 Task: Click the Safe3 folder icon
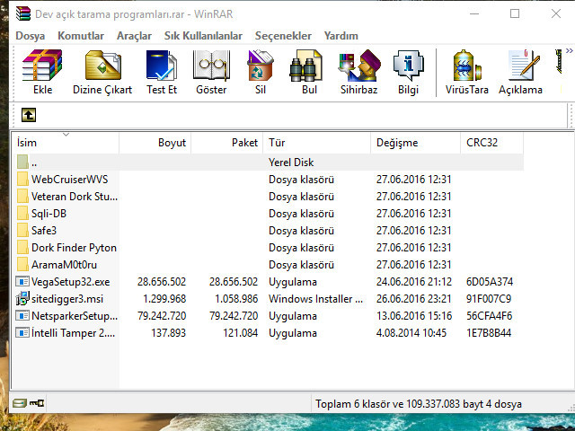coord(22,231)
